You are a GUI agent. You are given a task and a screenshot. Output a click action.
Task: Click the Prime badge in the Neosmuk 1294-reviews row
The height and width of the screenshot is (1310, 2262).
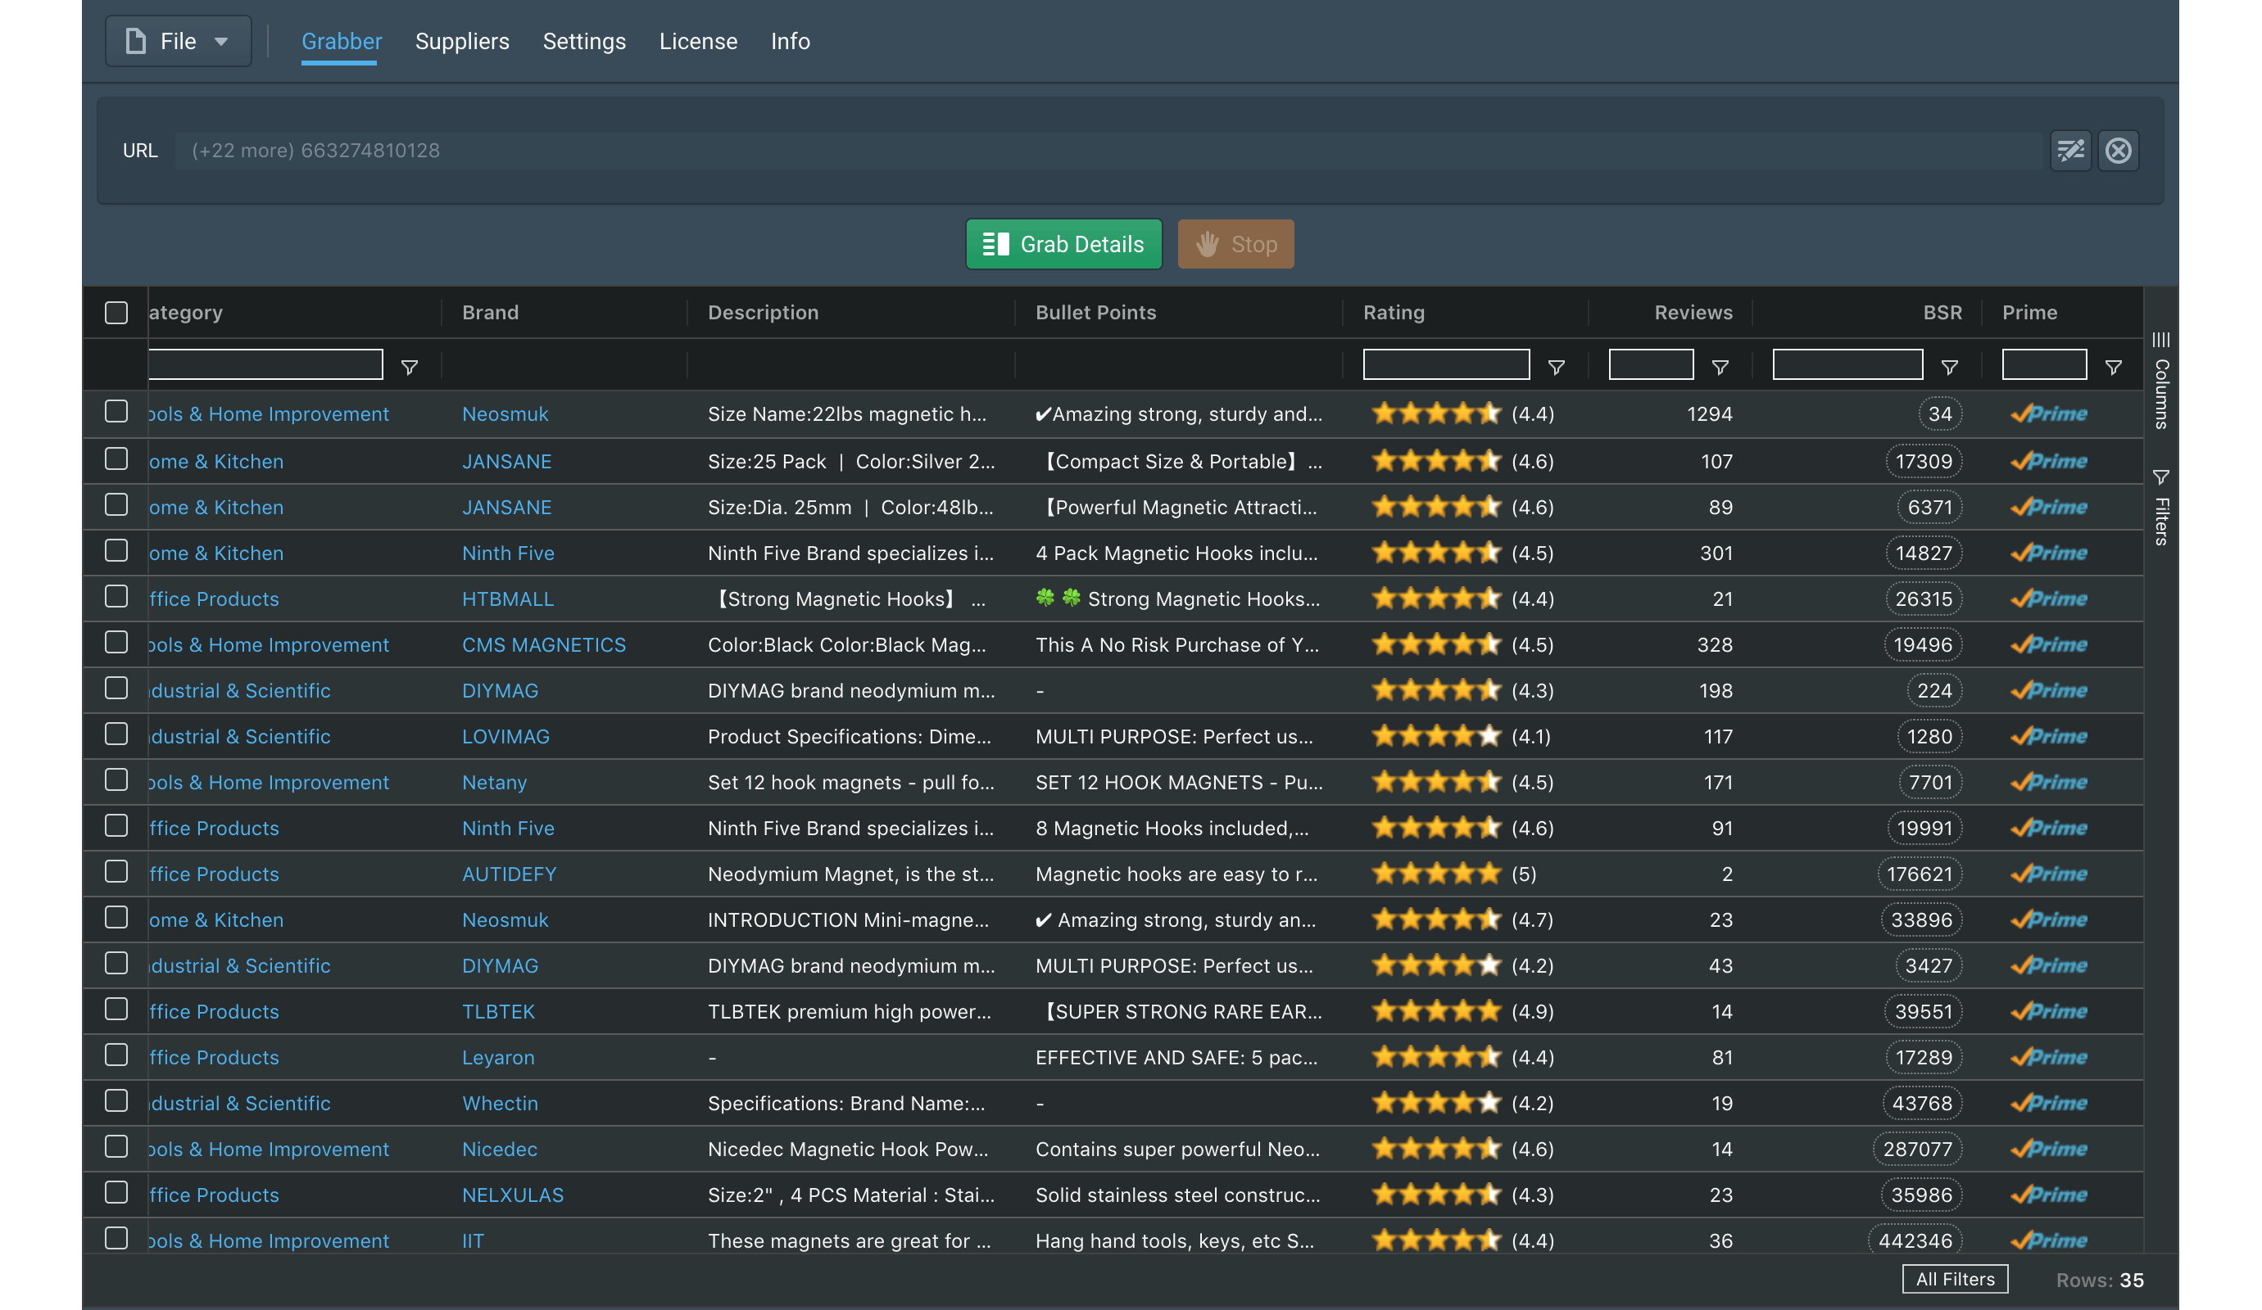coord(2048,413)
